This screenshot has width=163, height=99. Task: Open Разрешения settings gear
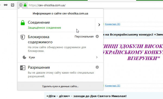[97, 67]
